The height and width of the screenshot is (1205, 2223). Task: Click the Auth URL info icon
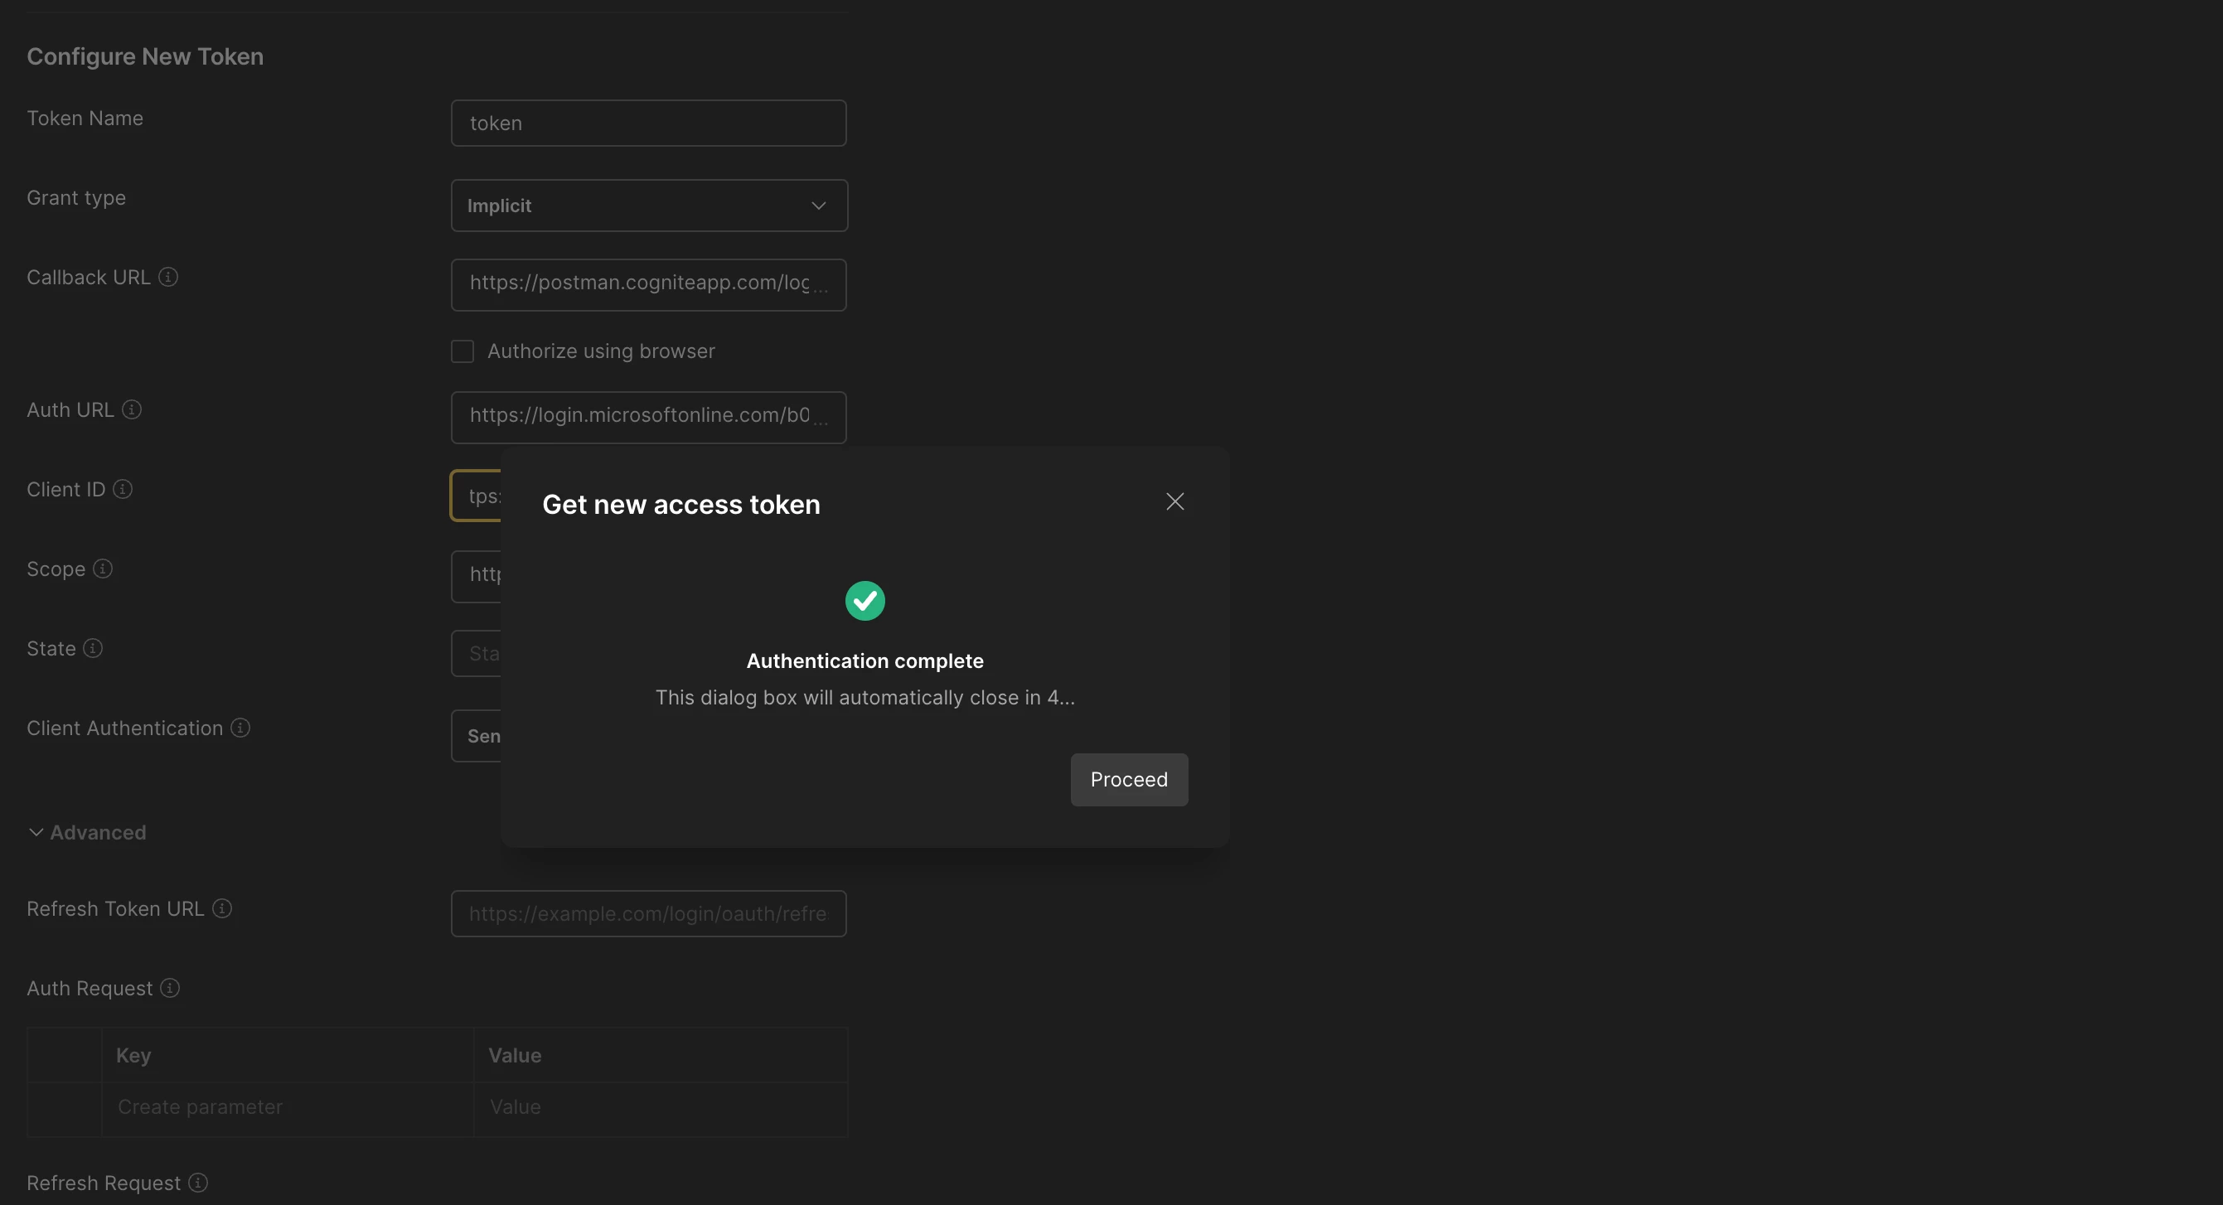131,409
